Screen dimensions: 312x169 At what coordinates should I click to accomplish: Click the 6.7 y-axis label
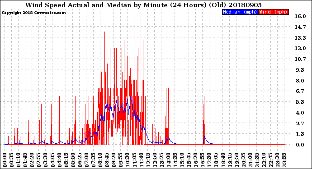coord(300,91)
